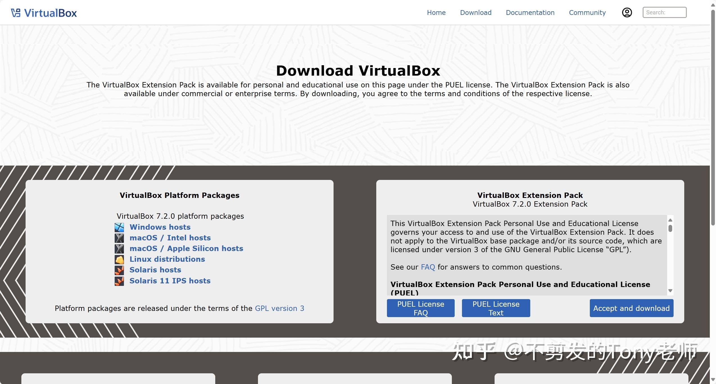716x384 pixels.
Task: Visit the Community page
Action: [x=587, y=12]
